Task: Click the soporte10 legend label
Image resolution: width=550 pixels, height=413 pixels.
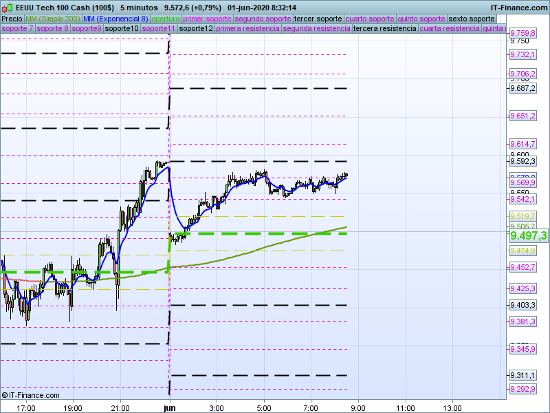Action: (x=122, y=28)
